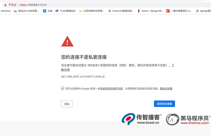Focus the address bar URL 127.0.0.1:8000
211x136 pixels.
click(x=33, y=5)
